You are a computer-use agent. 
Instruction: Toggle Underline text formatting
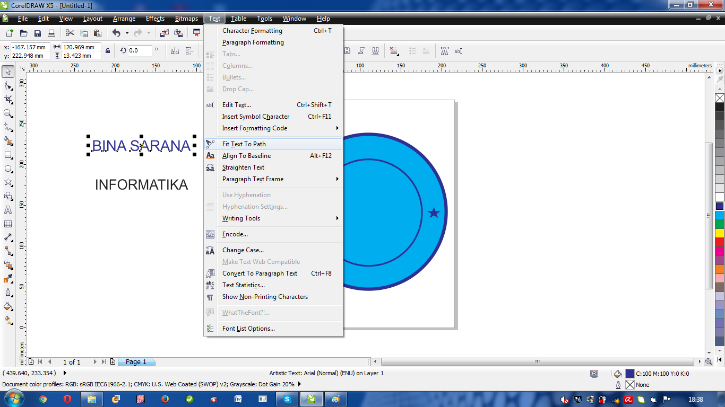pos(375,51)
